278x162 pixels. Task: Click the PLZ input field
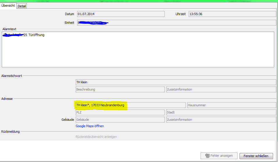(120, 112)
